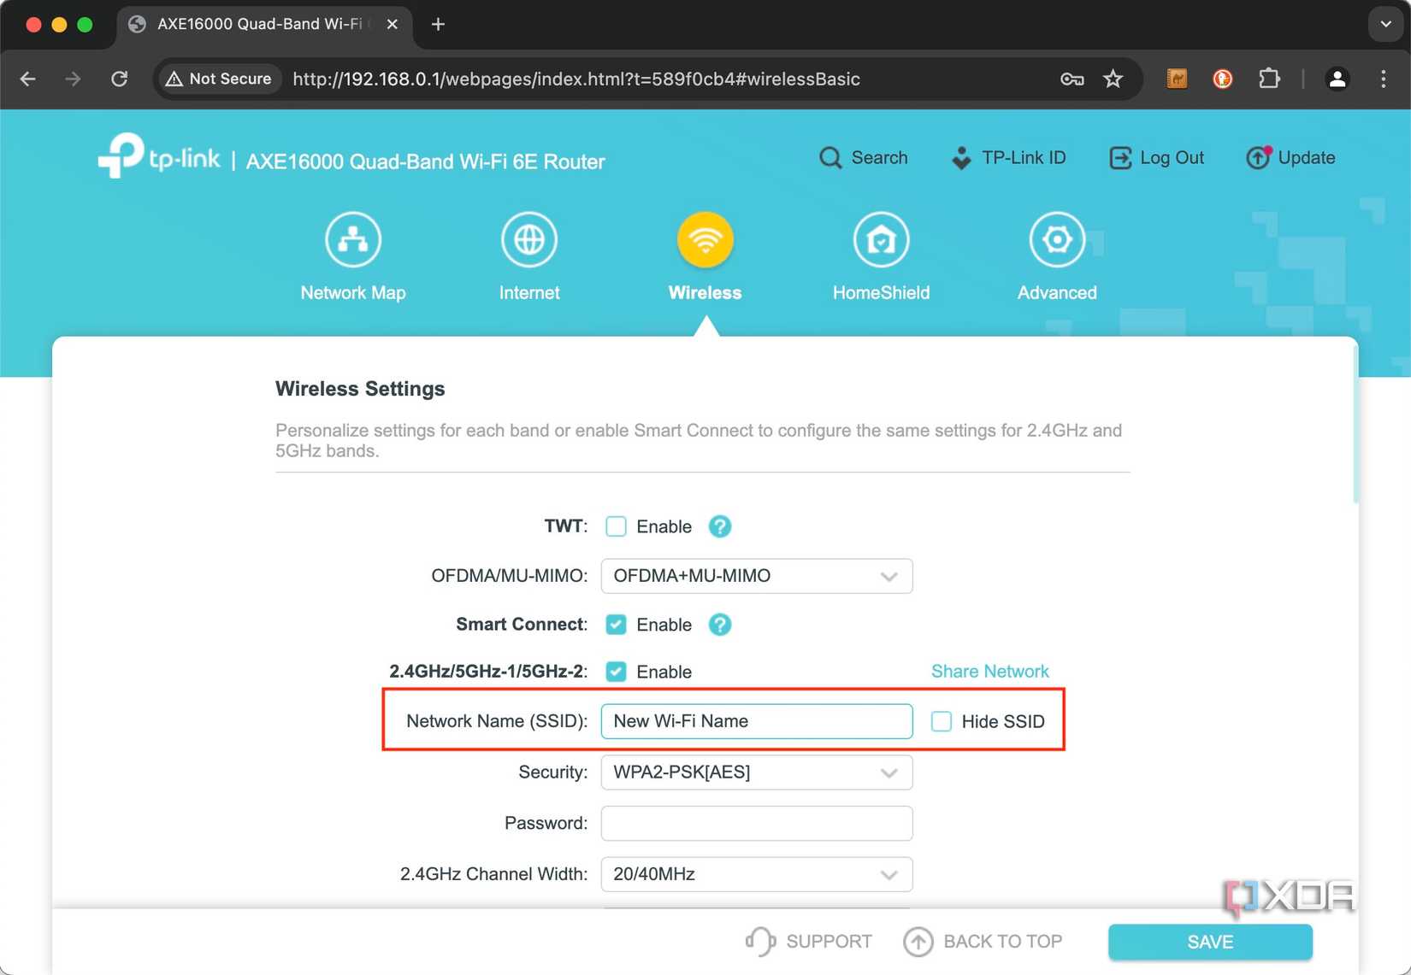Open the OFDMA/MU-MIMO dropdown

click(x=756, y=576)
